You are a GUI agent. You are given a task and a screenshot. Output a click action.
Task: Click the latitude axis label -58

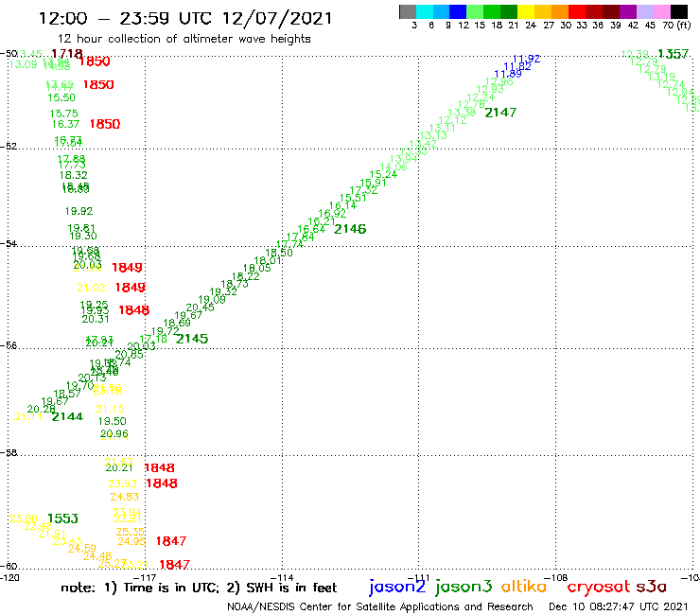point(9,452)
